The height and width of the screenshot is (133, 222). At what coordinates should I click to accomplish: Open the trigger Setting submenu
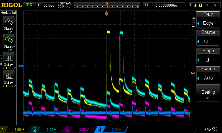click(x=208, y=93)
